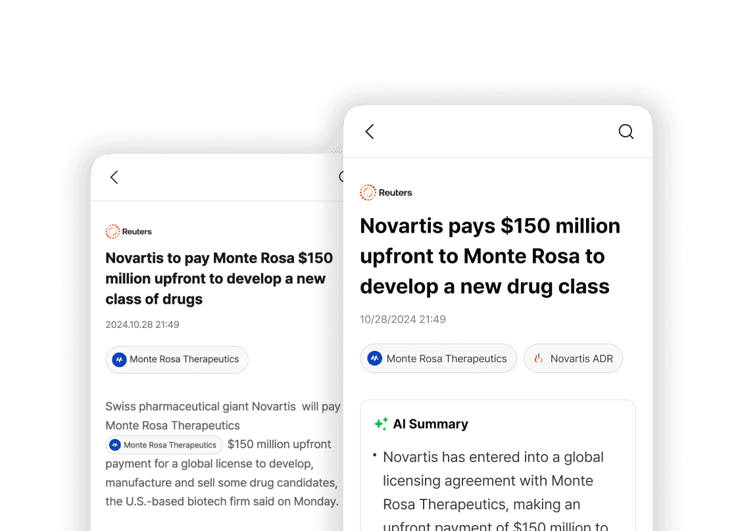Image resolution: width=742 pixels, height=531 pixels.
Task: Open search on the right phone screen
Action: click(x=626, y=131)
